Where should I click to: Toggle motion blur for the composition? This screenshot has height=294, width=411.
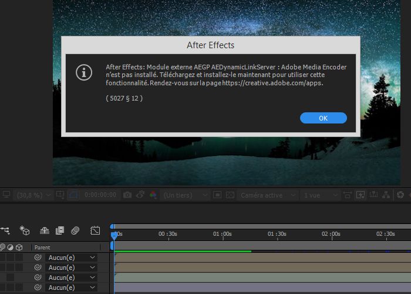[x=75, y=230]
